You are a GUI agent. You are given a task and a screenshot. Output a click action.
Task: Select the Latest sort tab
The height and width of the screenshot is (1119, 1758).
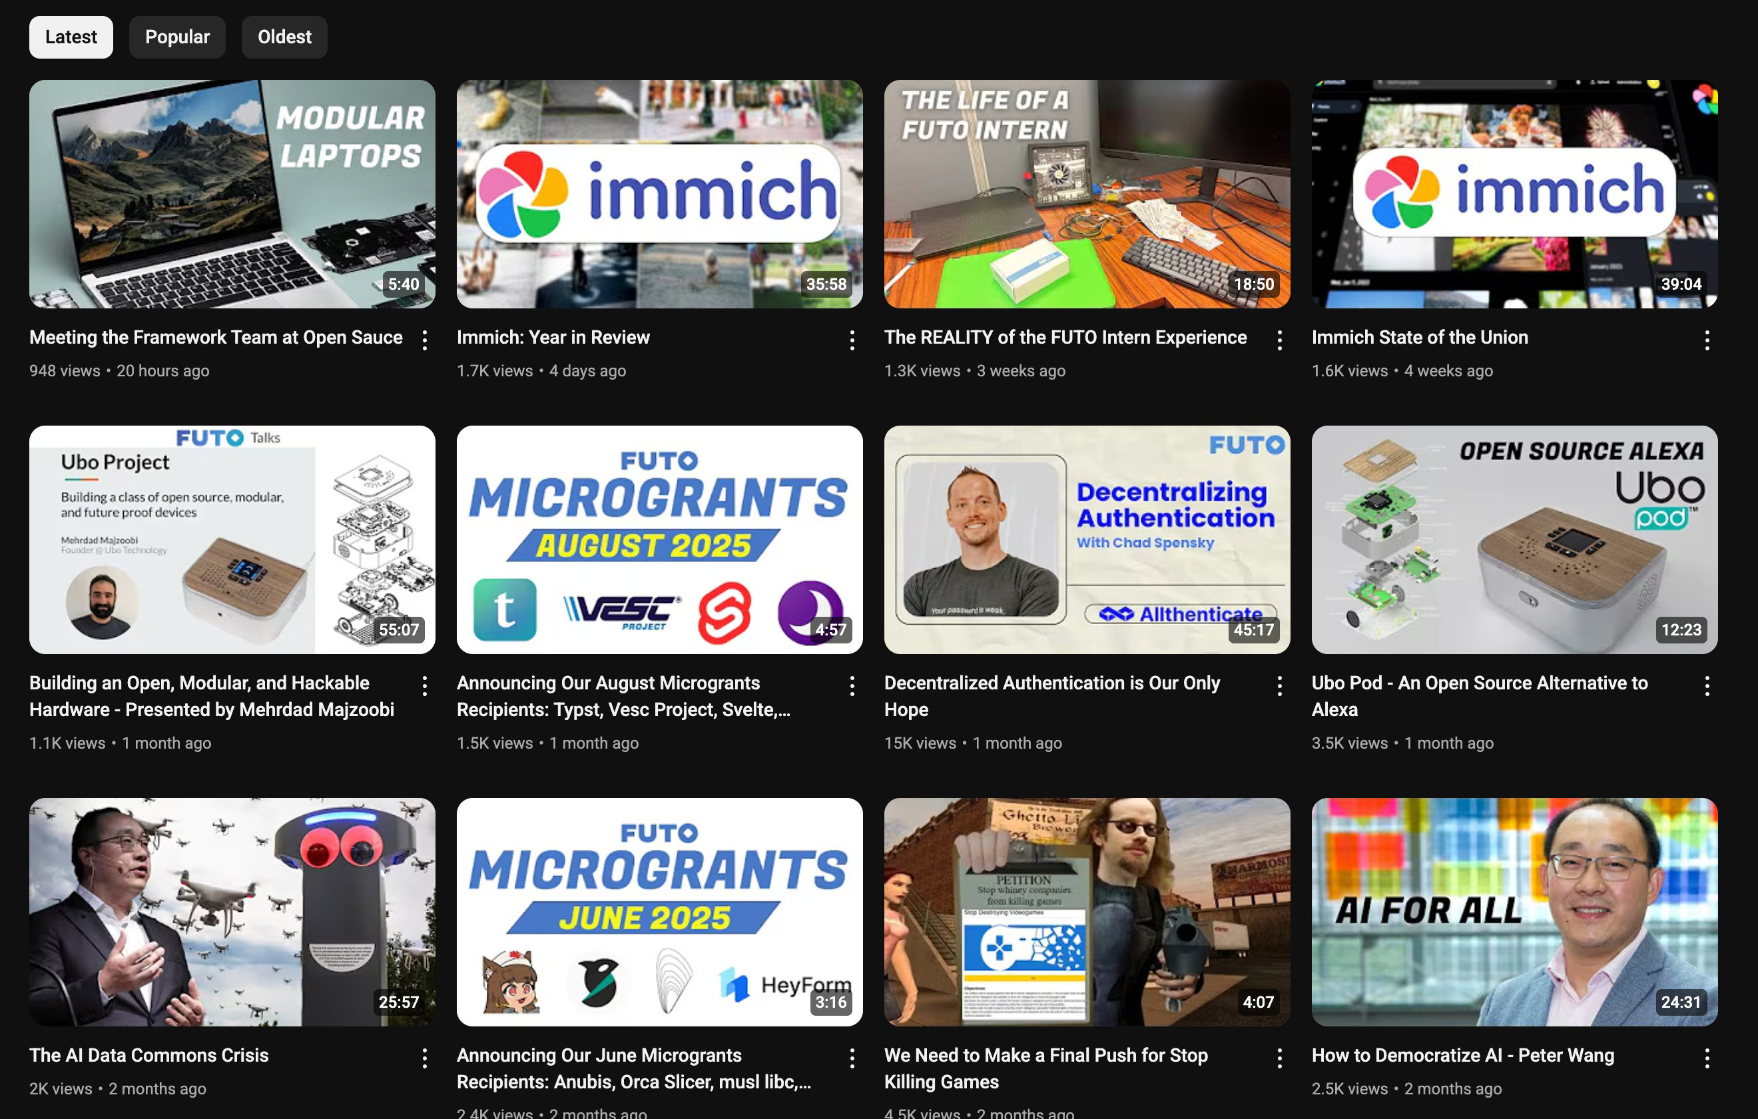[71, 37]
